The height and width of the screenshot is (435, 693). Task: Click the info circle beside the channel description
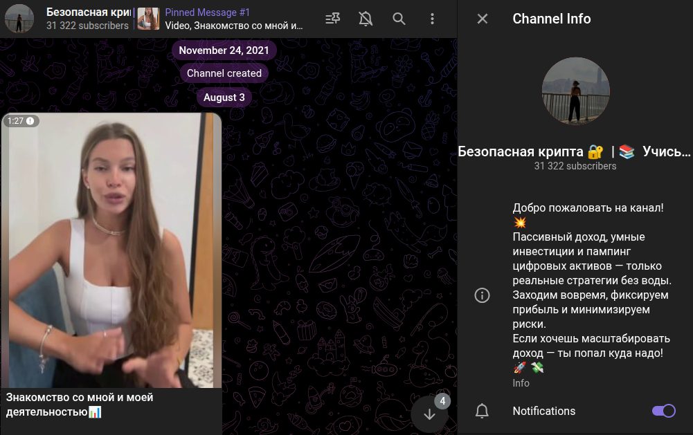coord(483,295)
